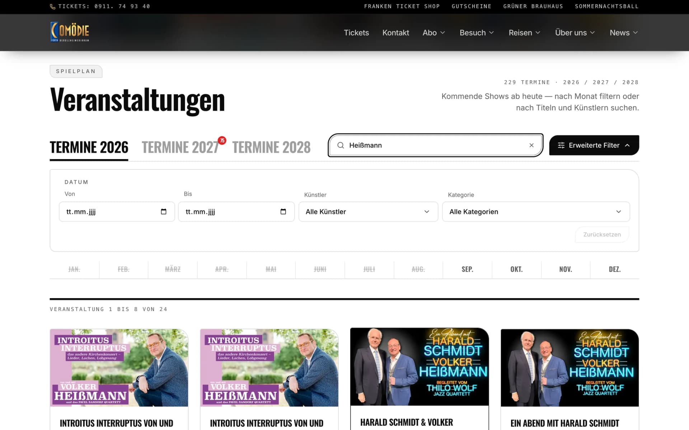Screen dimensions: 689x430
Task: Click the title Harald Schmidt & Volker
Action: (x=407, y=422)
